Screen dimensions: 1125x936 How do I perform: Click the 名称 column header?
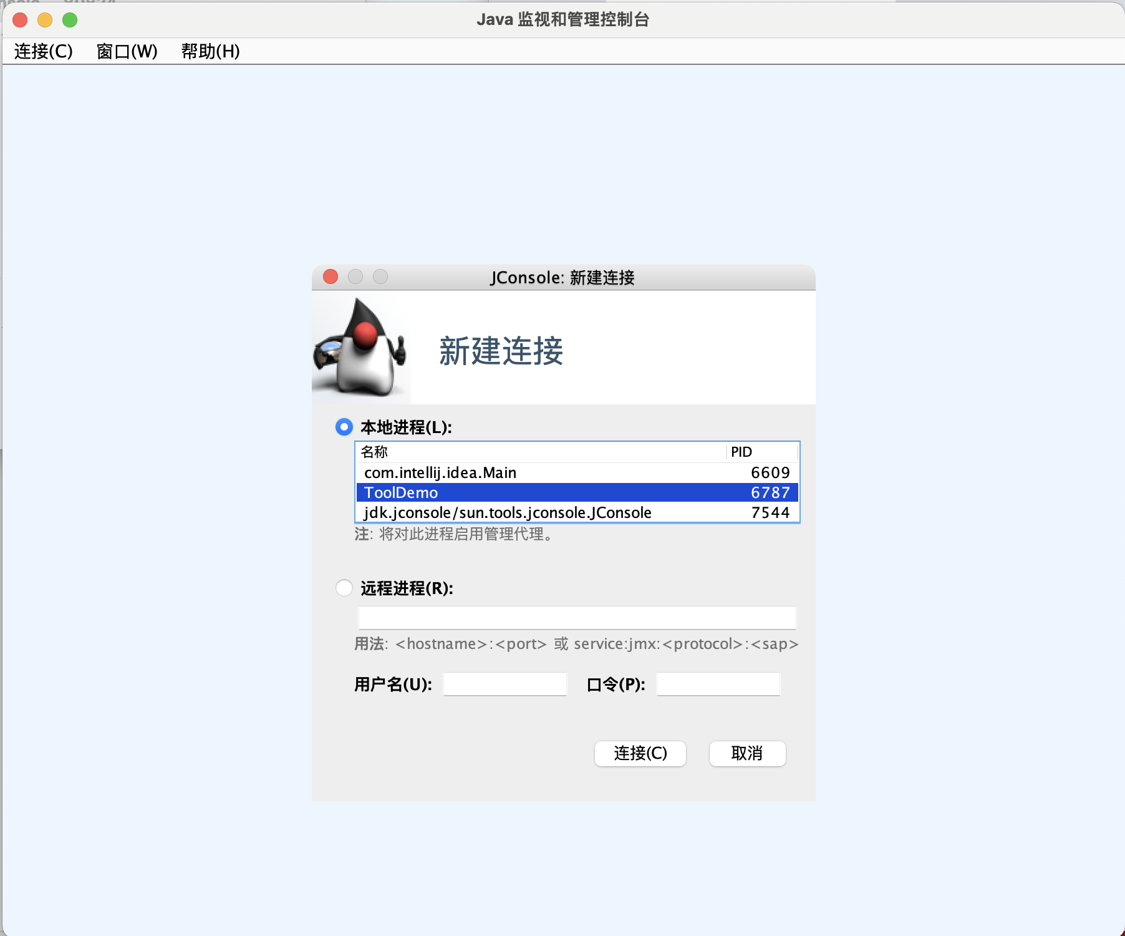[541, 452]
